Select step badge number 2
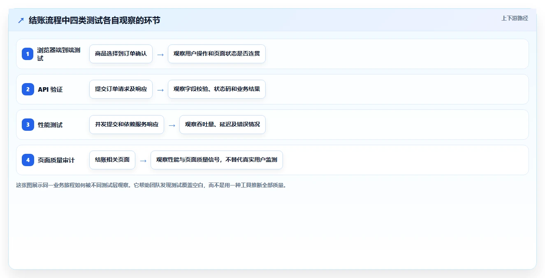The image size is (545, 278). click(28, 89)
